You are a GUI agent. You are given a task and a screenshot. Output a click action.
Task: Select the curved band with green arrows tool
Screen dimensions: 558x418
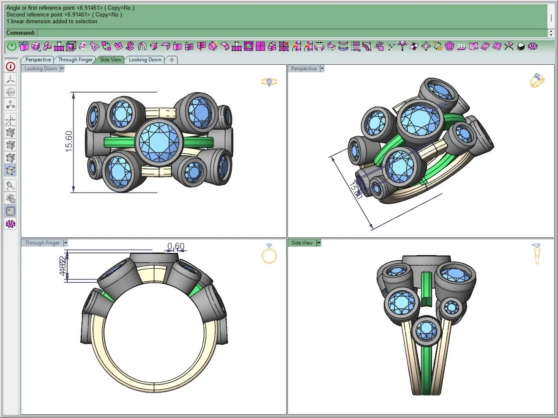(x=343, y=46)
